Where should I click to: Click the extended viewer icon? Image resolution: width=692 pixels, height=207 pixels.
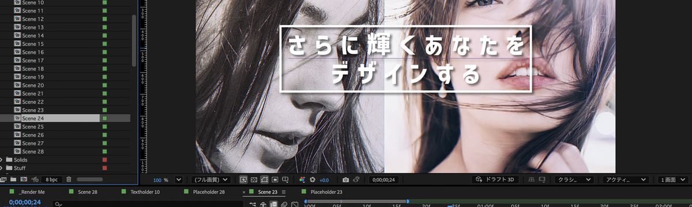tap(542, 180)
